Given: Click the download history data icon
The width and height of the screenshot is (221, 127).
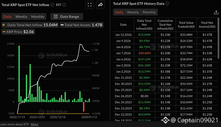Looking at the screenshot, I should tap(216, 12).
